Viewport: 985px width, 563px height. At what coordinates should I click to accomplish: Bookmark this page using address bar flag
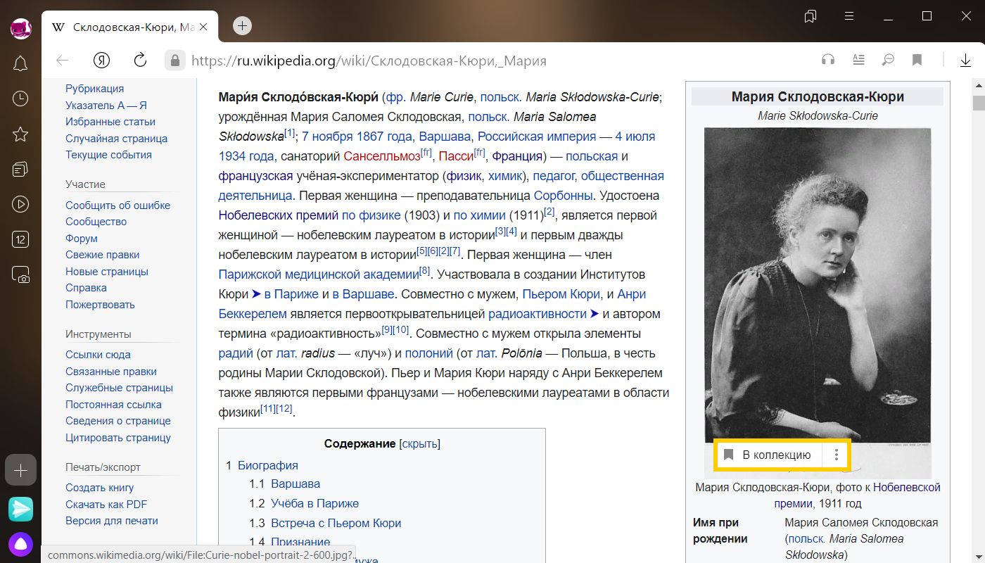[x=917, y=60]
